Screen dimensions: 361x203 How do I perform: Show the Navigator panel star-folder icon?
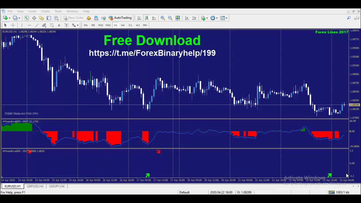pos(41,18)
